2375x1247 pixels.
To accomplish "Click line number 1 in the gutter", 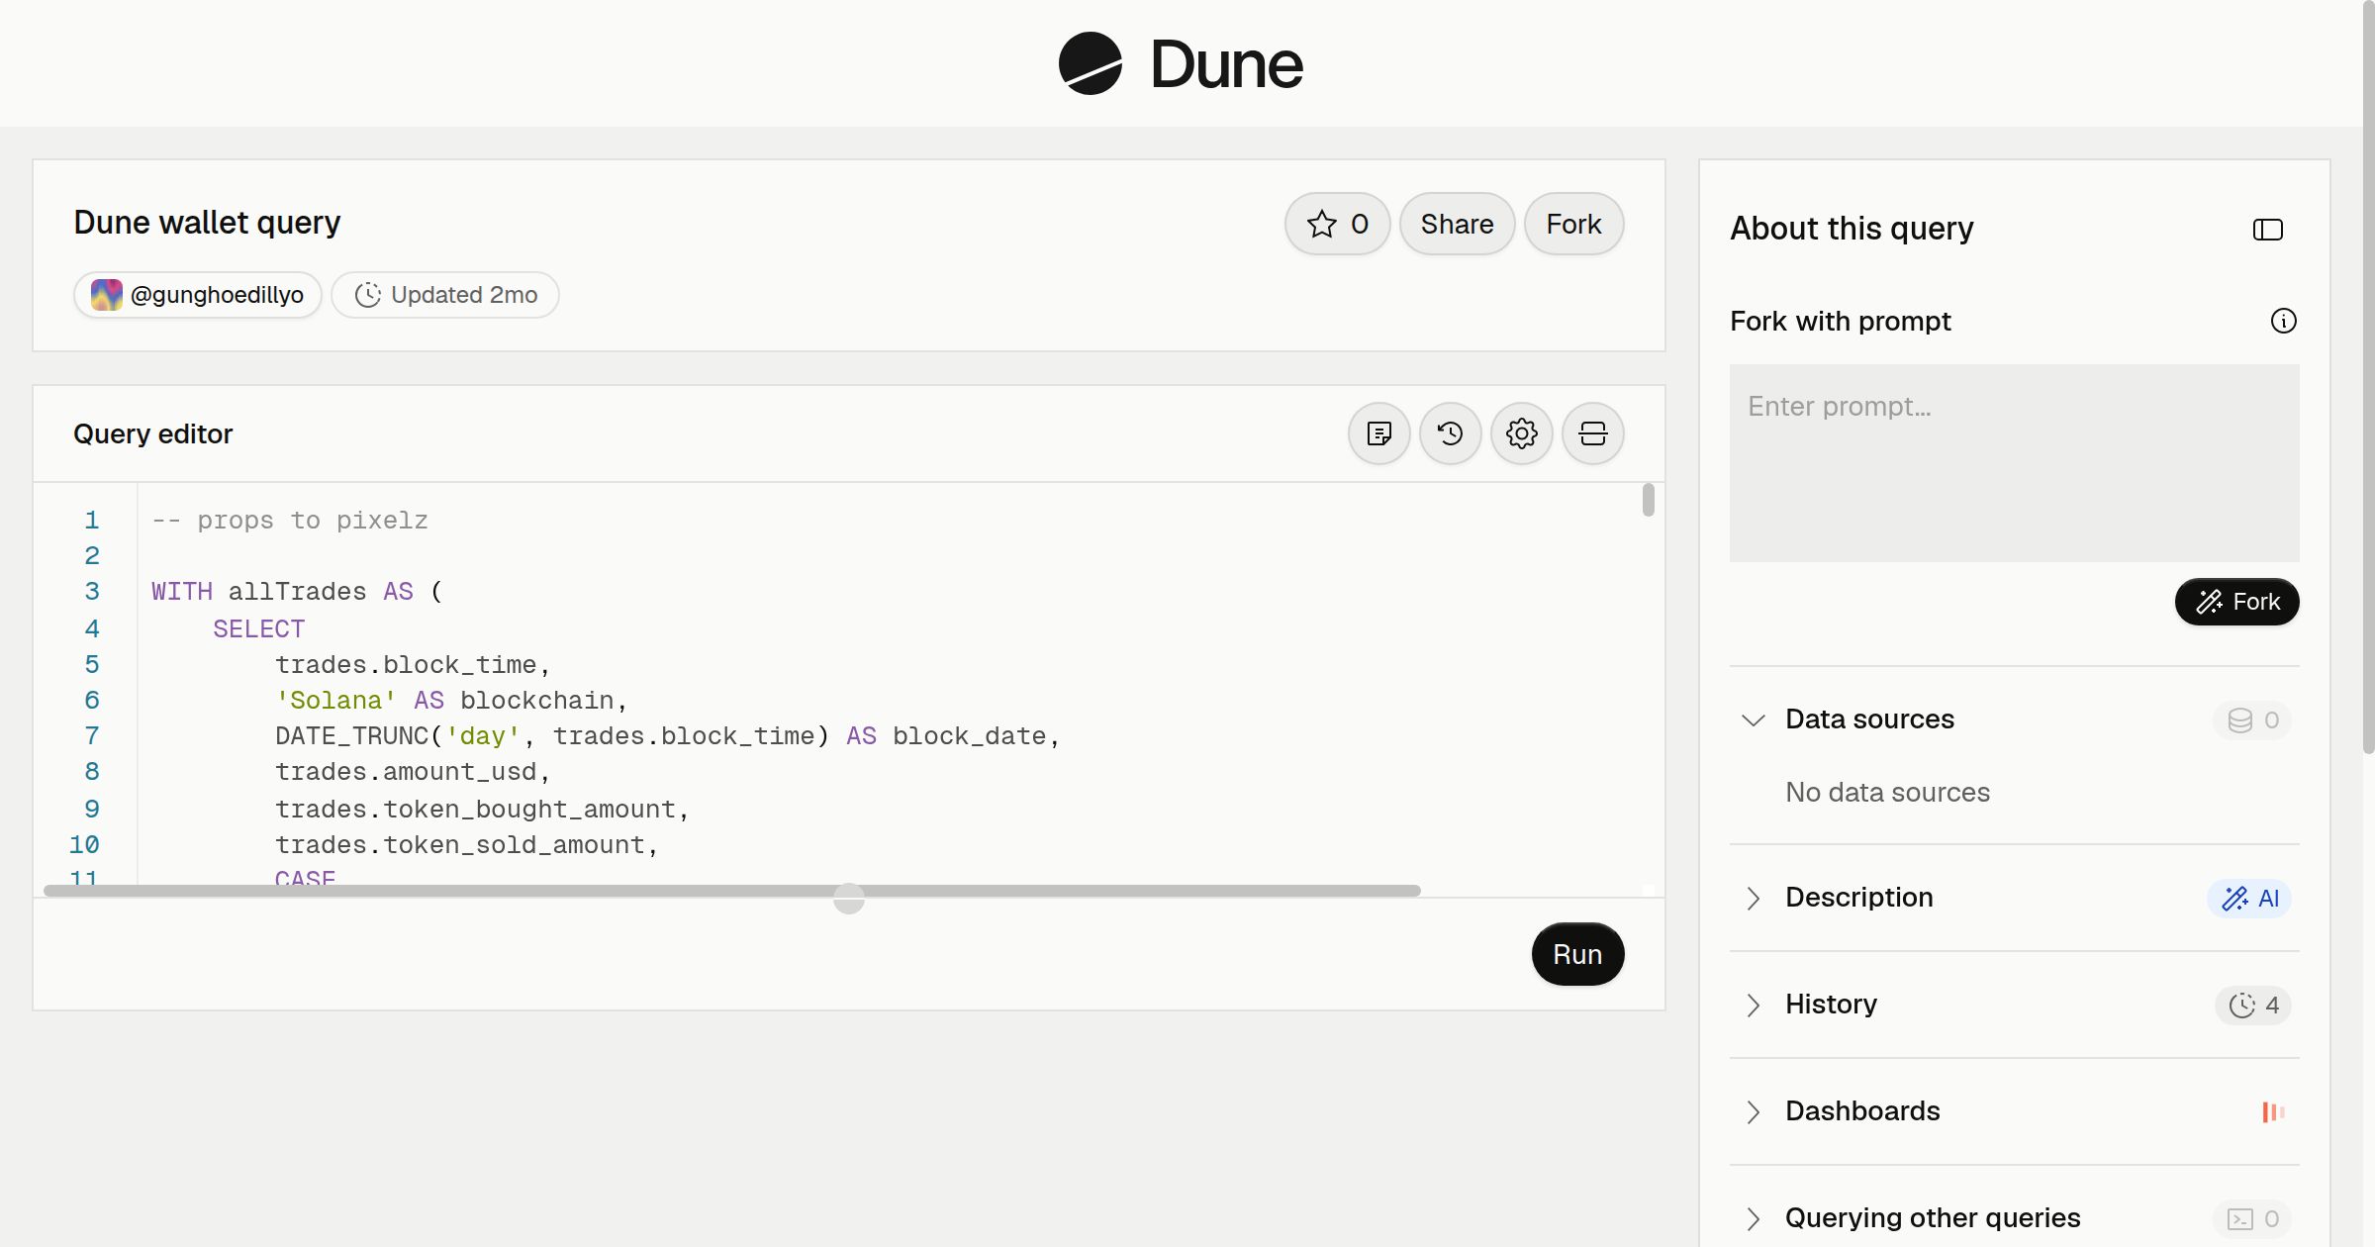I will pyautogui.click(x=92, y=521).
